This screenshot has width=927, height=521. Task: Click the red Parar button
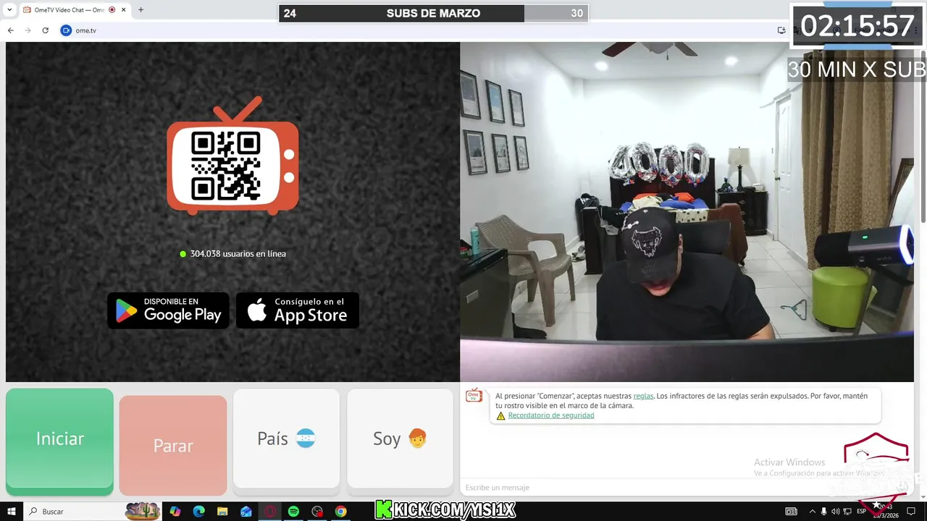pos(173,446)
